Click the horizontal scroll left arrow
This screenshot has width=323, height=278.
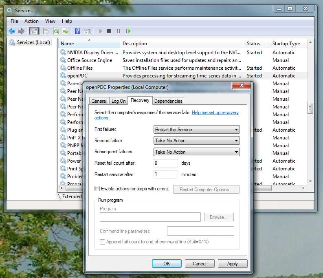(62, 188)
